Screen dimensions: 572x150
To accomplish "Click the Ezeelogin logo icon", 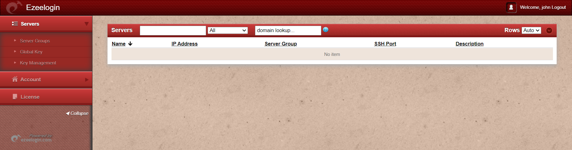I will 14,7.
